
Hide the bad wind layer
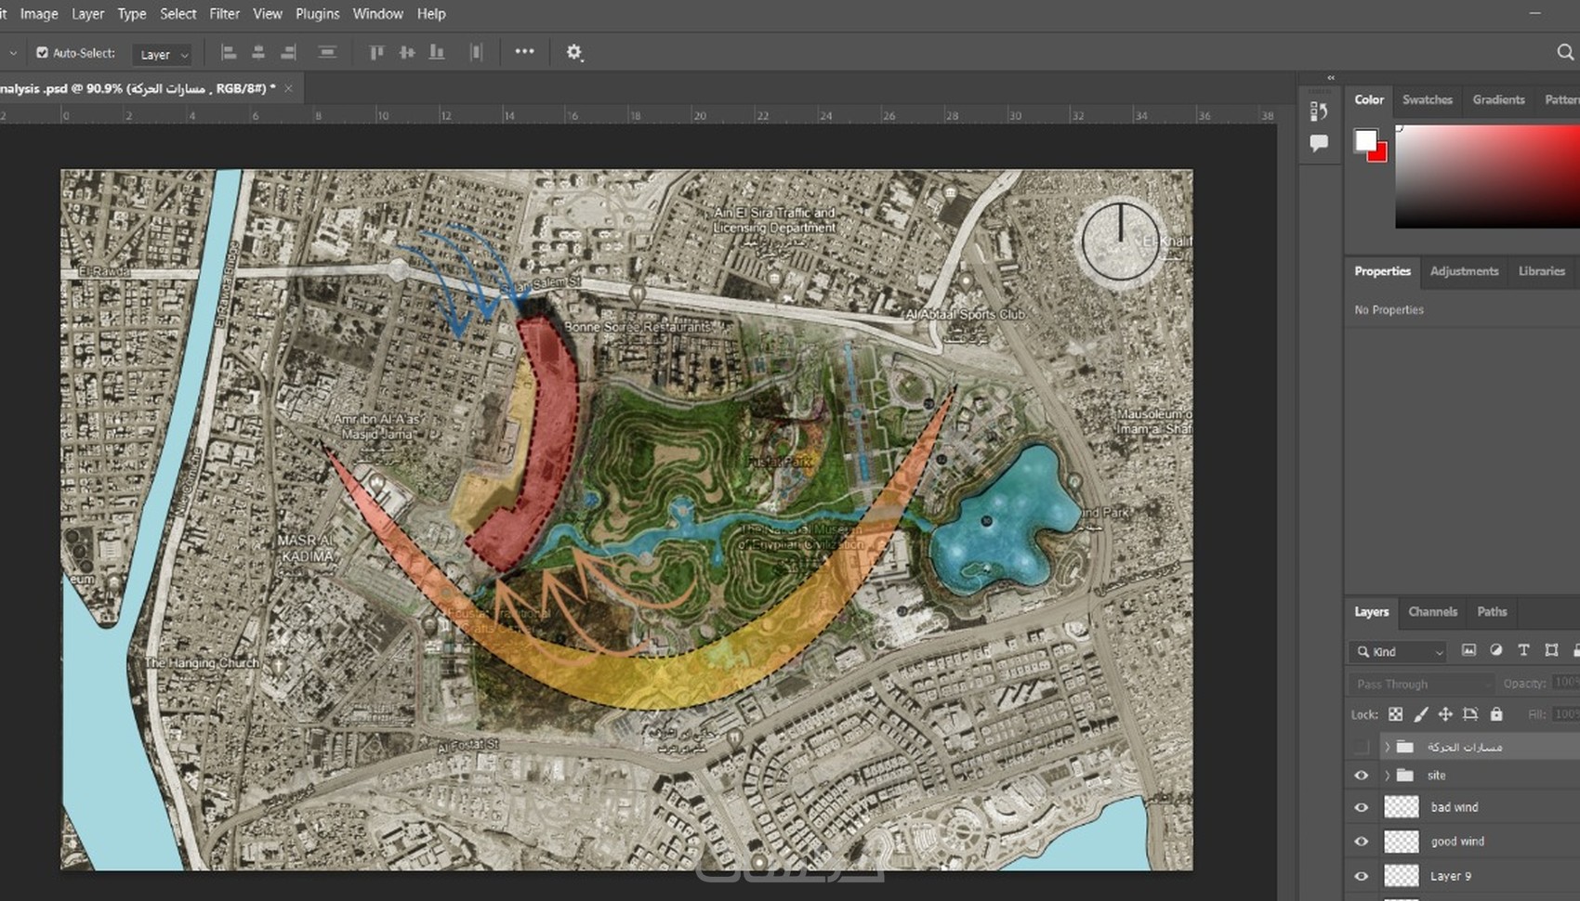1362,807
